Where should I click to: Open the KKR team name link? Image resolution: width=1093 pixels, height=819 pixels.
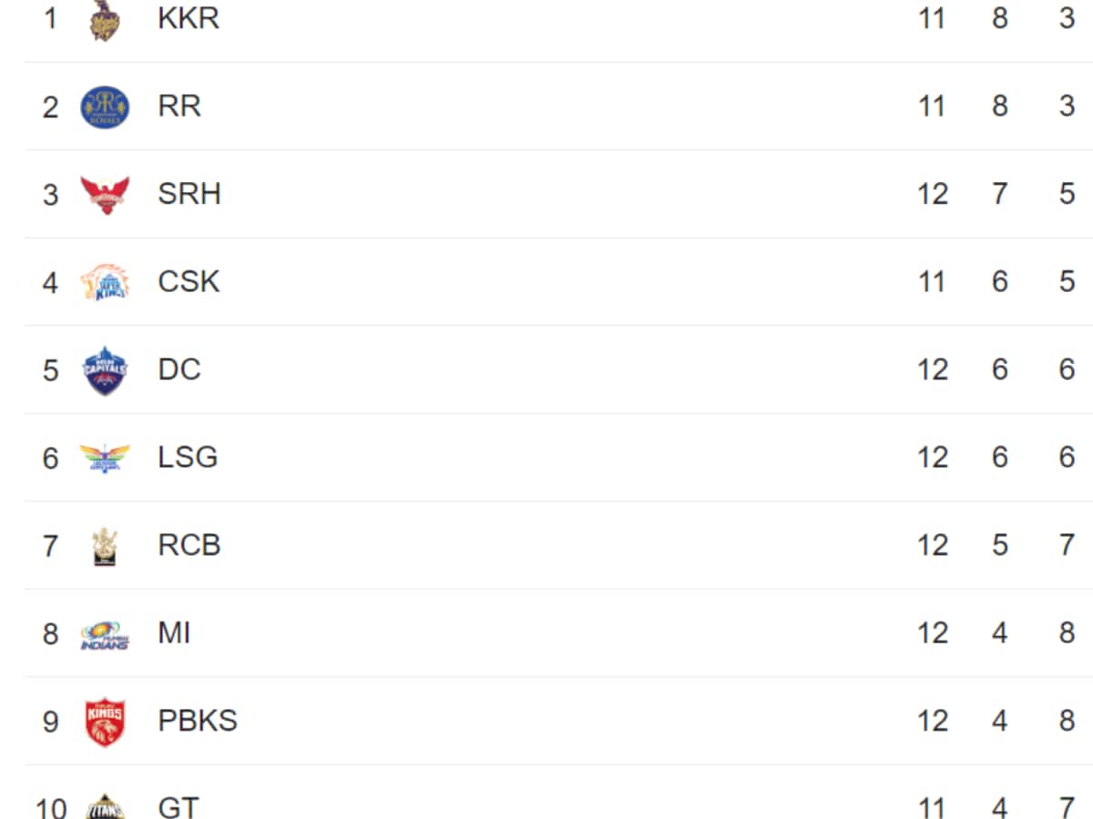point(189,18)
